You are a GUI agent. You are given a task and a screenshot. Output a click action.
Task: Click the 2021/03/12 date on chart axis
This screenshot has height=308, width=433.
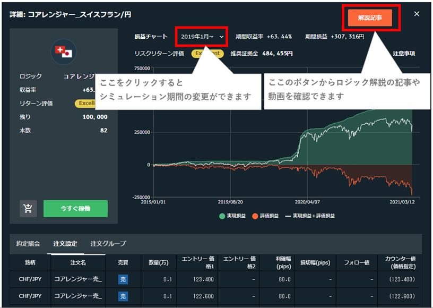pos(402,202)
